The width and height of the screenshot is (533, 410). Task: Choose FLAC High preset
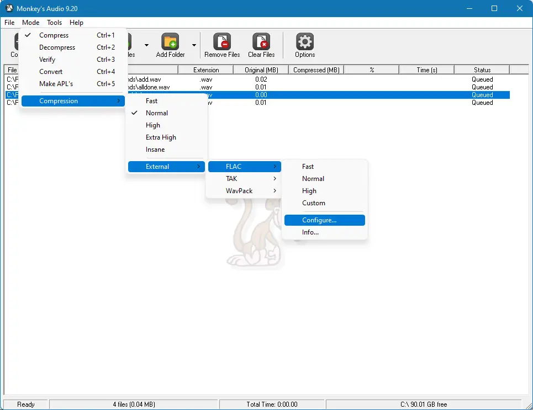325,191
